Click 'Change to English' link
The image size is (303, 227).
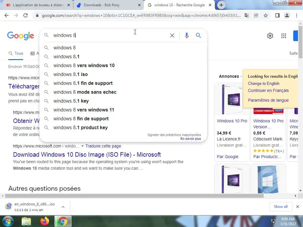264,83
